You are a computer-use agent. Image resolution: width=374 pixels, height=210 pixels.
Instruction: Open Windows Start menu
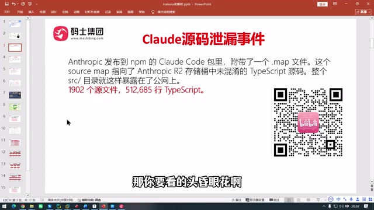4,206
